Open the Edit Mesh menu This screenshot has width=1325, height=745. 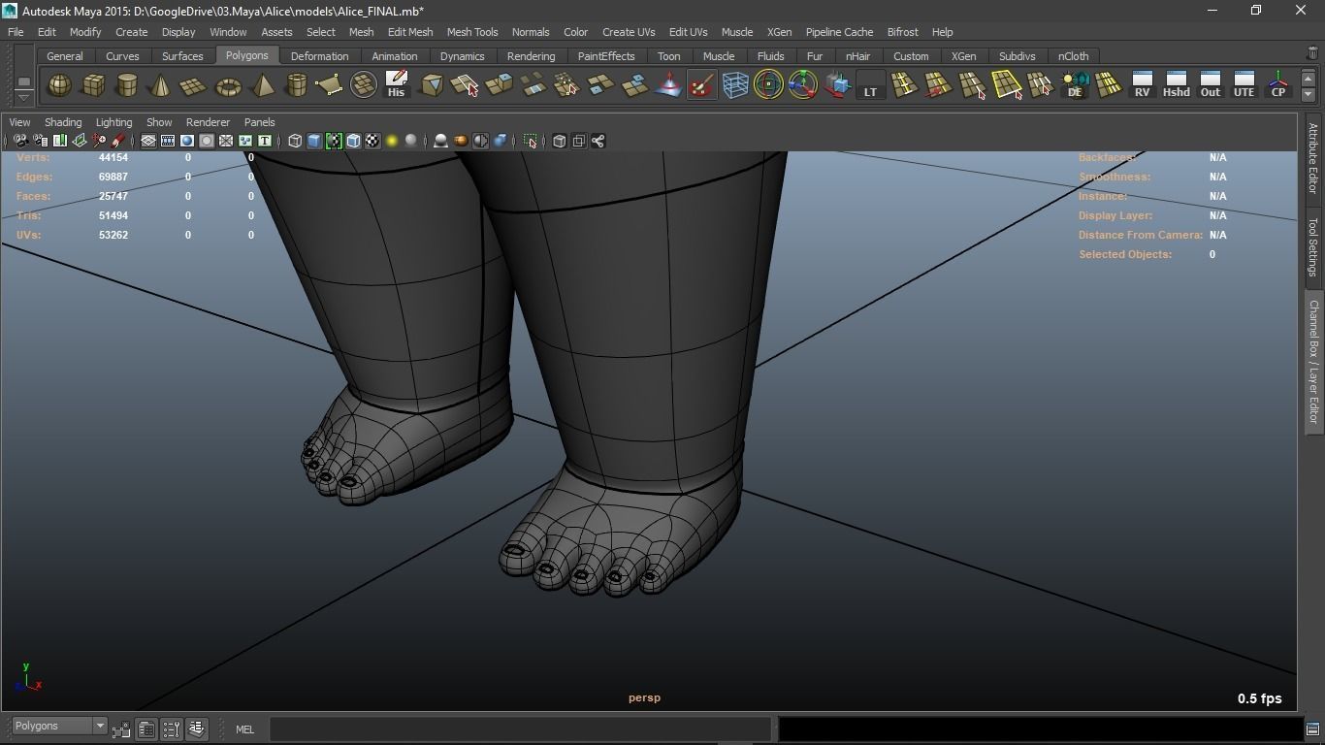tap(410, 32)
